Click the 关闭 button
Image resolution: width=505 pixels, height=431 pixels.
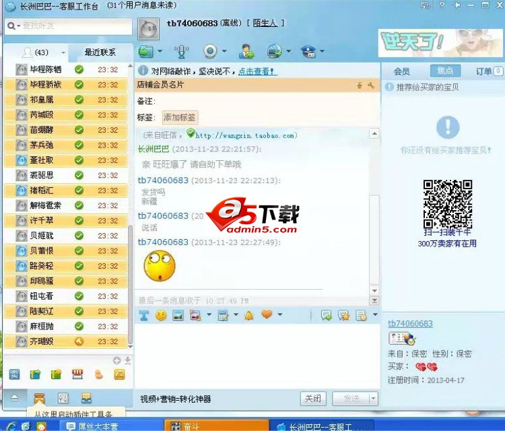point(313,399)
